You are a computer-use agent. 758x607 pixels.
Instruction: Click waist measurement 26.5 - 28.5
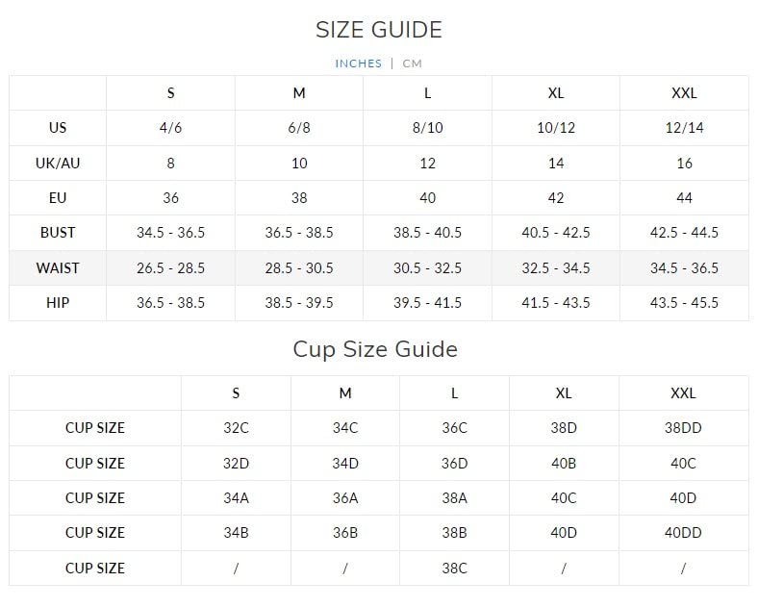coord(170,267)
